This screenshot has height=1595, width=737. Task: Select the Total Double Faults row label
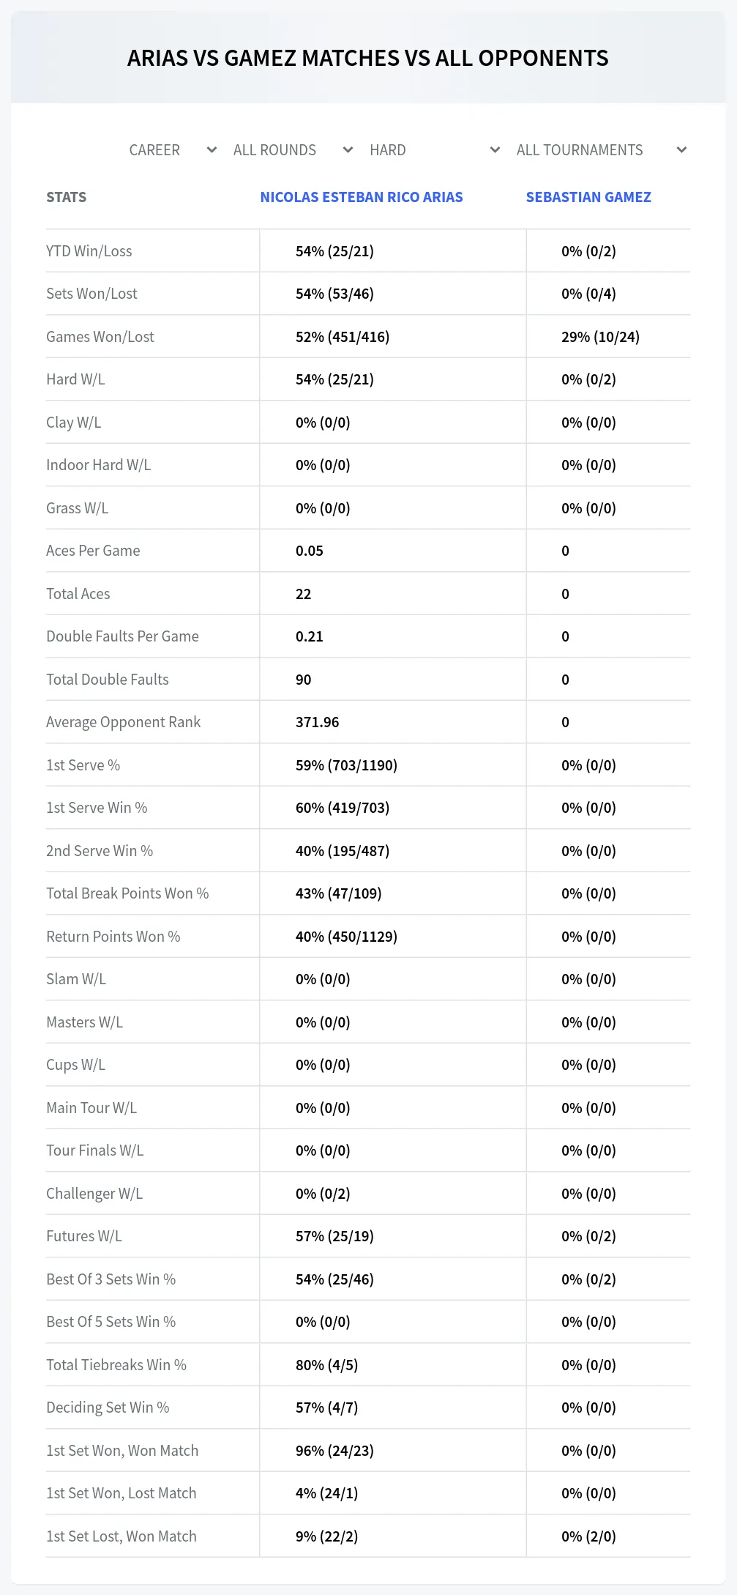click(x=108, y=680)
